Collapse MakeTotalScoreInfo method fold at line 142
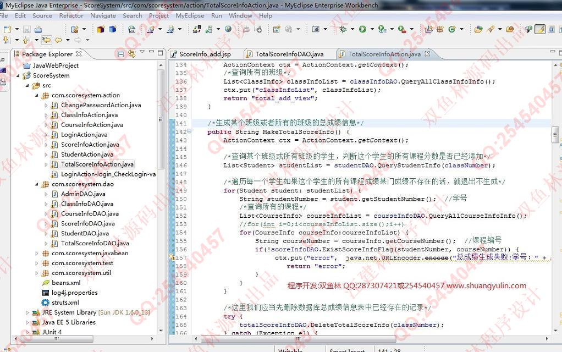The height and width of the screenshot is (352, 562). (x=189, y=131)
